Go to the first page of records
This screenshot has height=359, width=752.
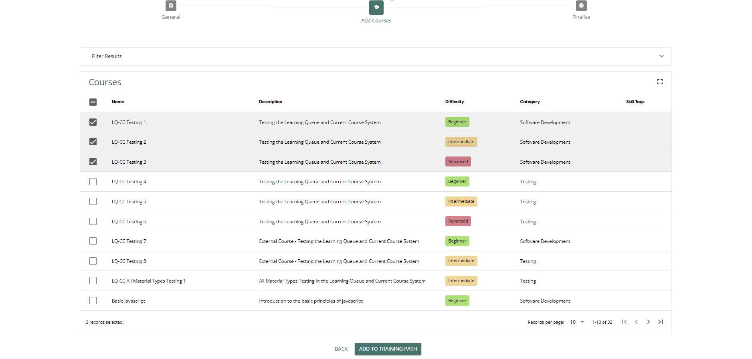tap(624, 322)
